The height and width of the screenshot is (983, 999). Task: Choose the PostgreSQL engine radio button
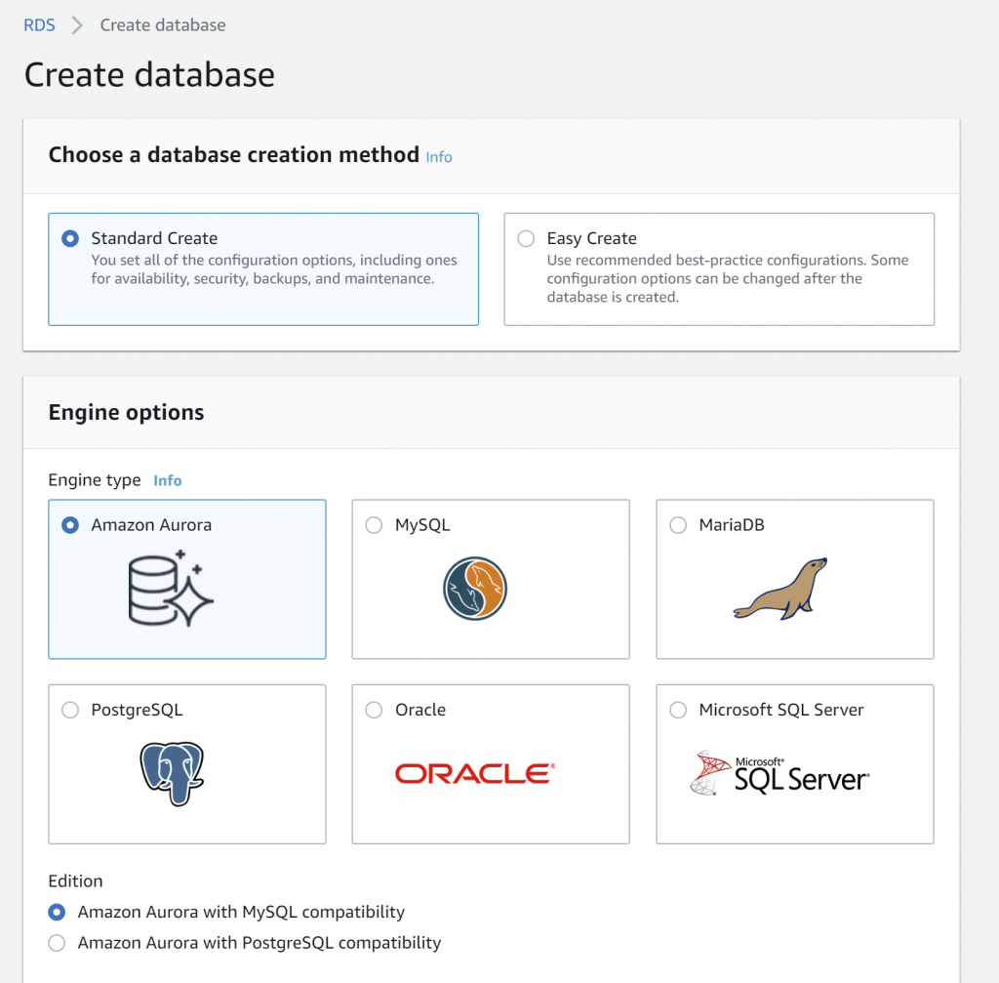point(70,710)
